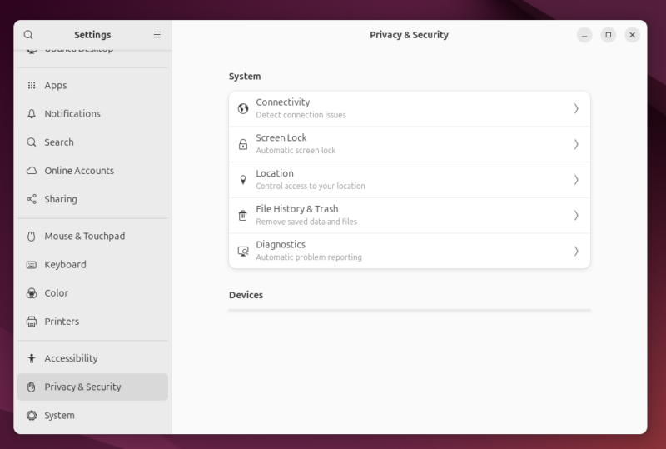Open Apps settings panel
The width and height of the screenshot is (666, 449).
tap(92, 86)
